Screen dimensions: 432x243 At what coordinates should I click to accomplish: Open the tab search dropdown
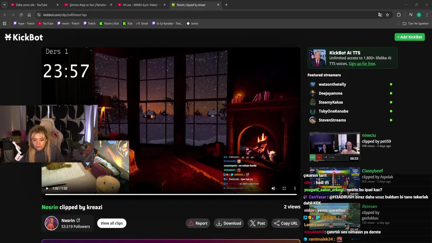[4, 5]
